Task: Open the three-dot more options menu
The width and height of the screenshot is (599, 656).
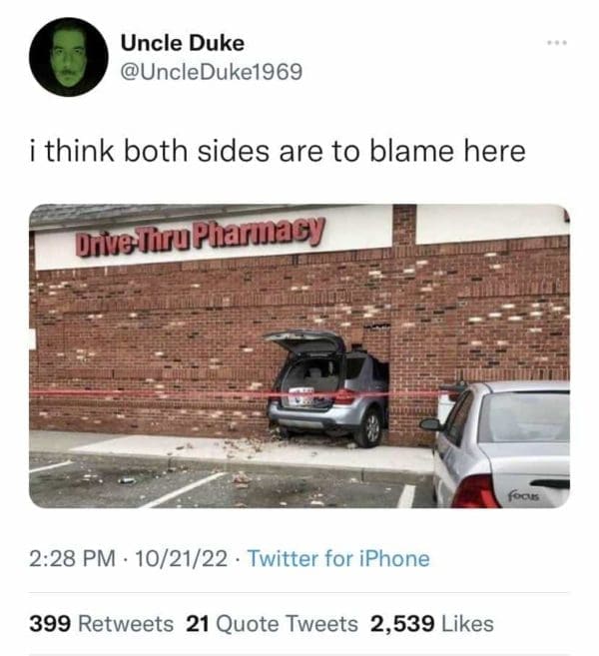Action: point(558,43)
